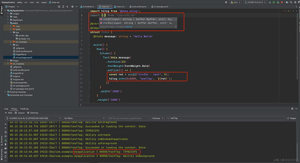Image resolution: width=300 pixels, height=163 pixels.
Task: Switch to the FaultLog tab
Action: pyautogui.click(x=24, y=109)
